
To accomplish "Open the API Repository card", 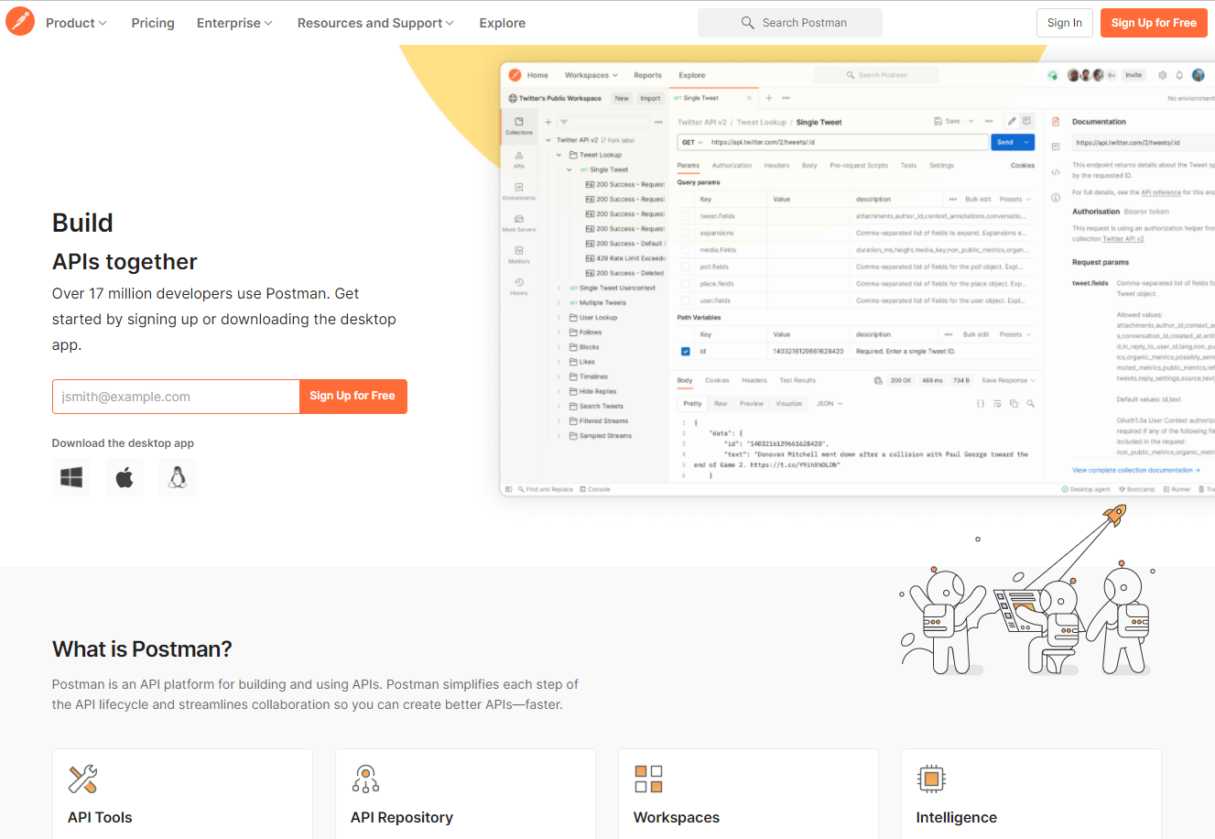I will point(465,794).
